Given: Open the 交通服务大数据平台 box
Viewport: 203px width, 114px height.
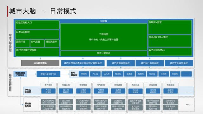Looking at the screenshot, I should [118, 102].
